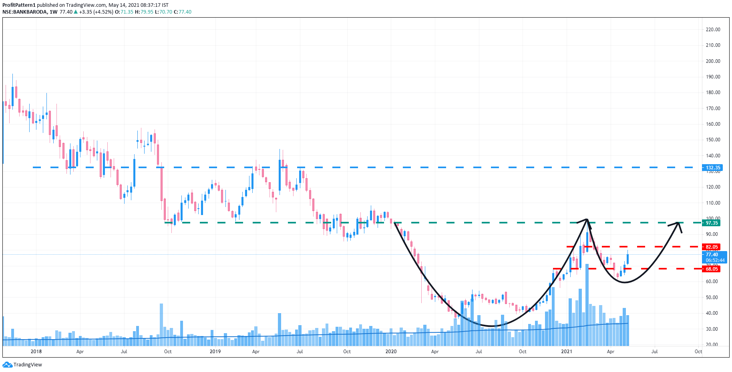The image size is (732, 372).
Task: Click the +3.35 (+4.52%) change value
Action: click(96, 12)
